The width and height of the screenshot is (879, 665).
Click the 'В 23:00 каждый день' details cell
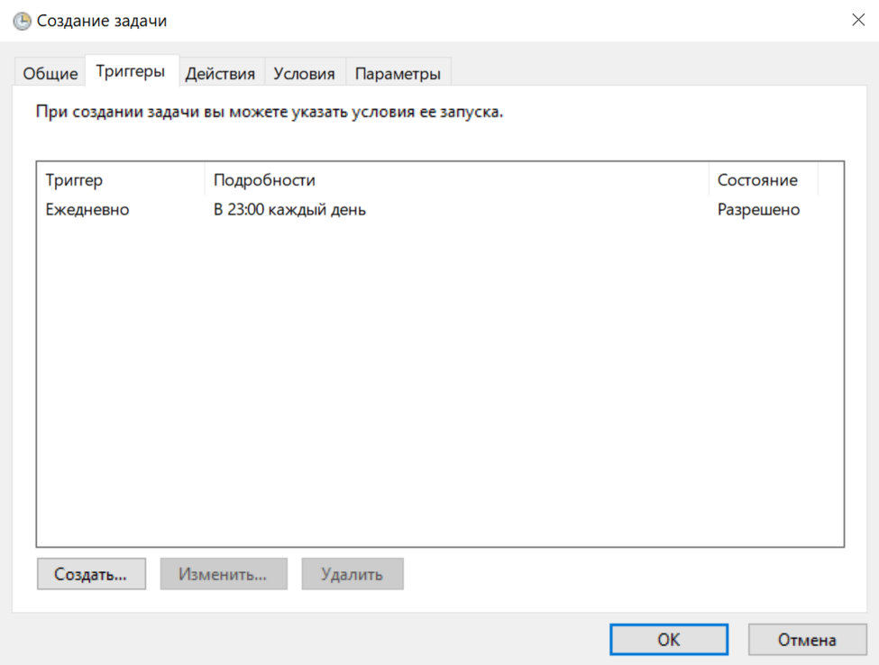[x=289, y=210]
